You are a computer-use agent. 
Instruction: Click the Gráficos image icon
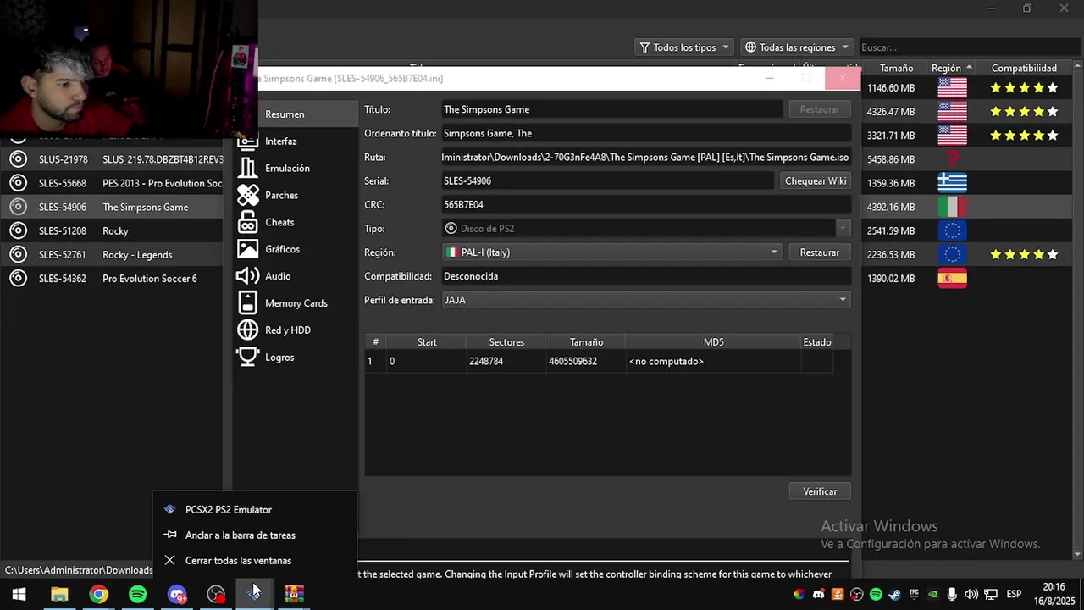248,249
